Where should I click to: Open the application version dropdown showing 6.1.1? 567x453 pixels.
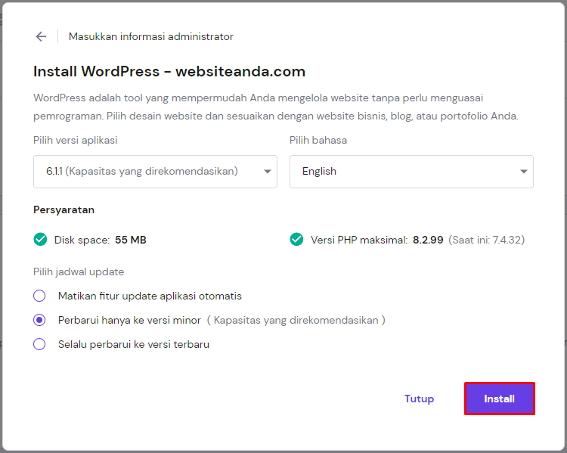pyautogui.click(x=155, y=172)
